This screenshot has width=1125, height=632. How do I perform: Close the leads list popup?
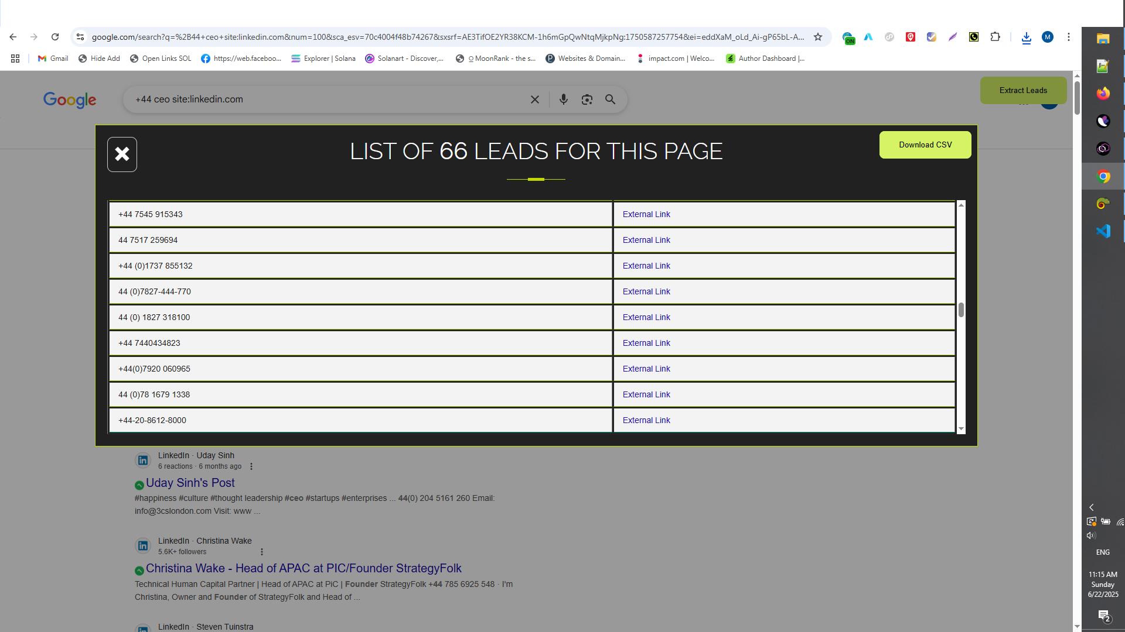[x=122, y=154]
